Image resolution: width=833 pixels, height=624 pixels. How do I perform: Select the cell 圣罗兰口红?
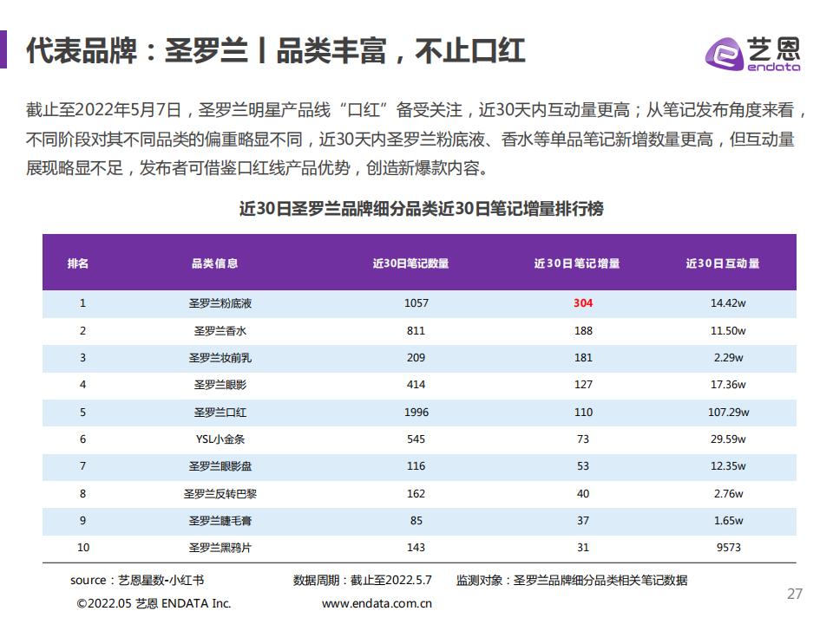pyautogui.click(x=220, y=413)
